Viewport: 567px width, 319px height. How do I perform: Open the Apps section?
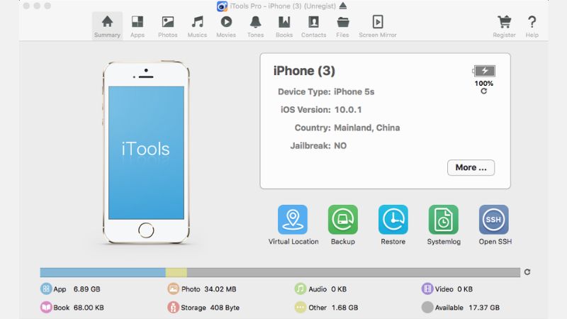137,26
